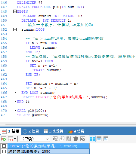This screenshot has width=136, height=156.
Task: Click the export result set icon
Action: (4, 139)
